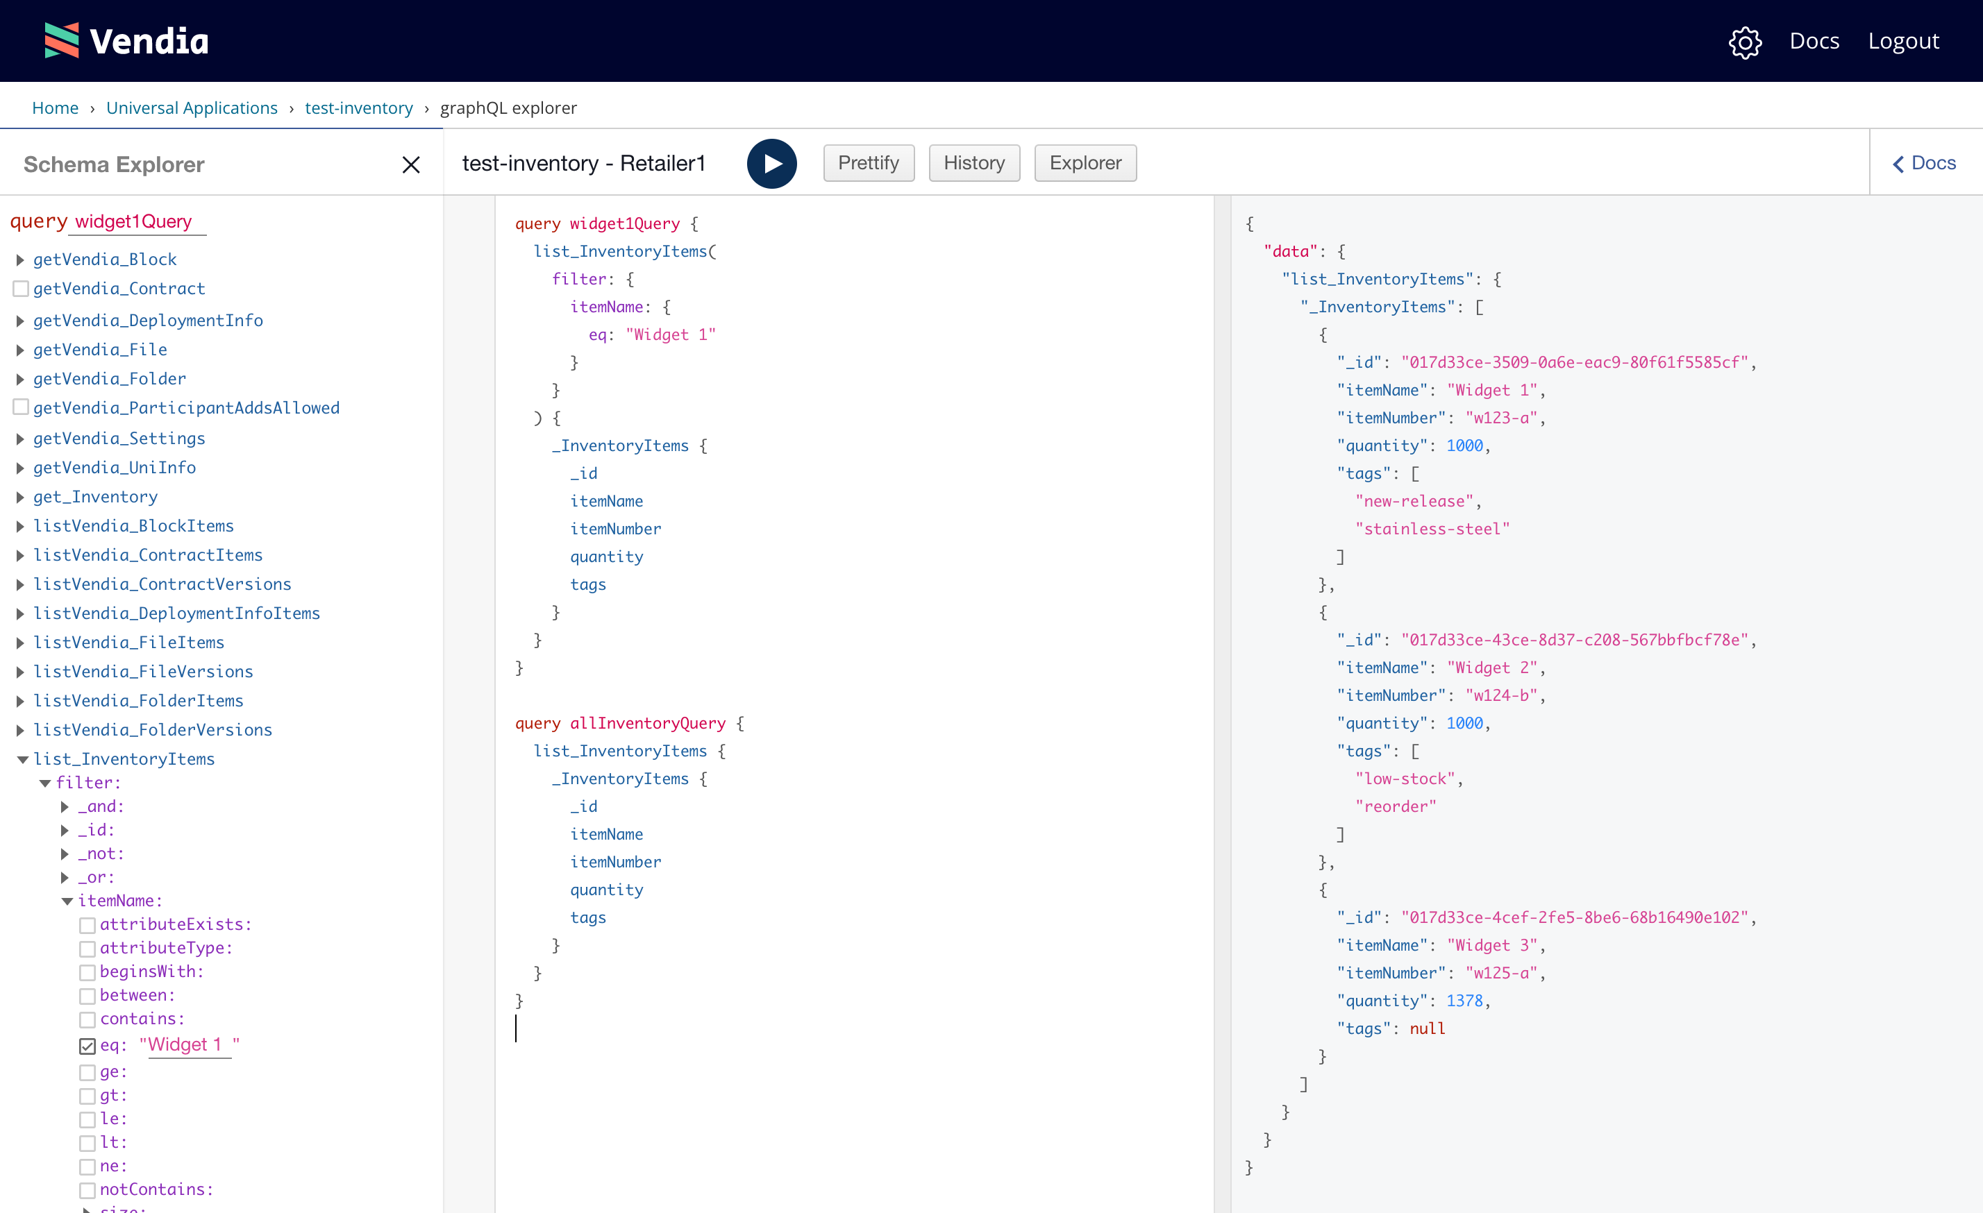Enable the notContains filter checkbox
1983x1213 pixels.
[x=87, y=1189]
